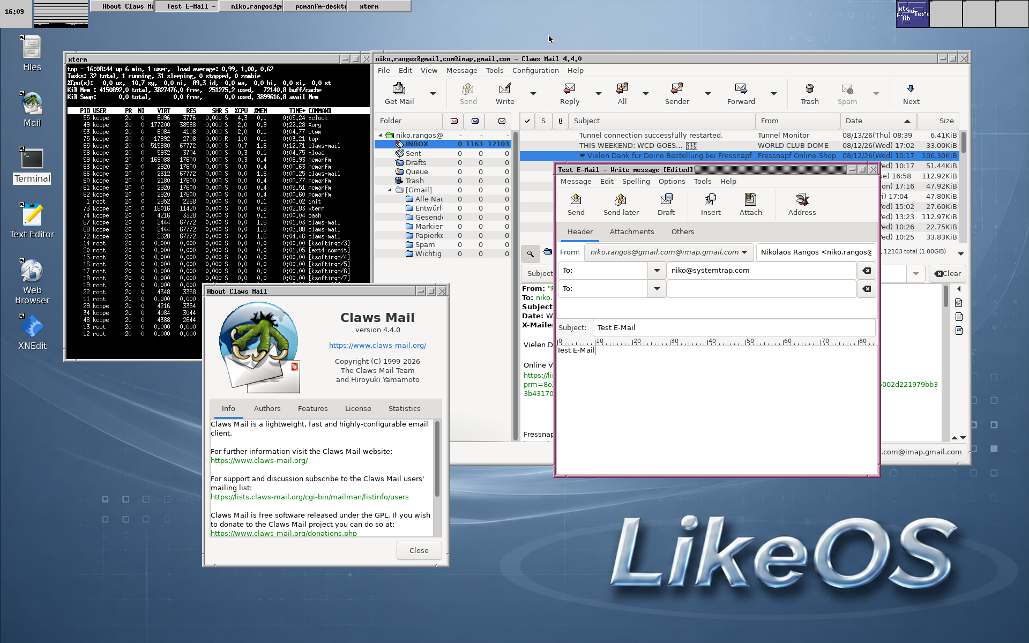Switch to the Features tab in About dialog
Screen dimensions: 1029x643
coord(312,409)
